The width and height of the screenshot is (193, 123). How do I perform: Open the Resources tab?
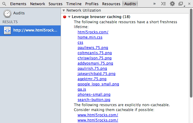click(111, 4)
